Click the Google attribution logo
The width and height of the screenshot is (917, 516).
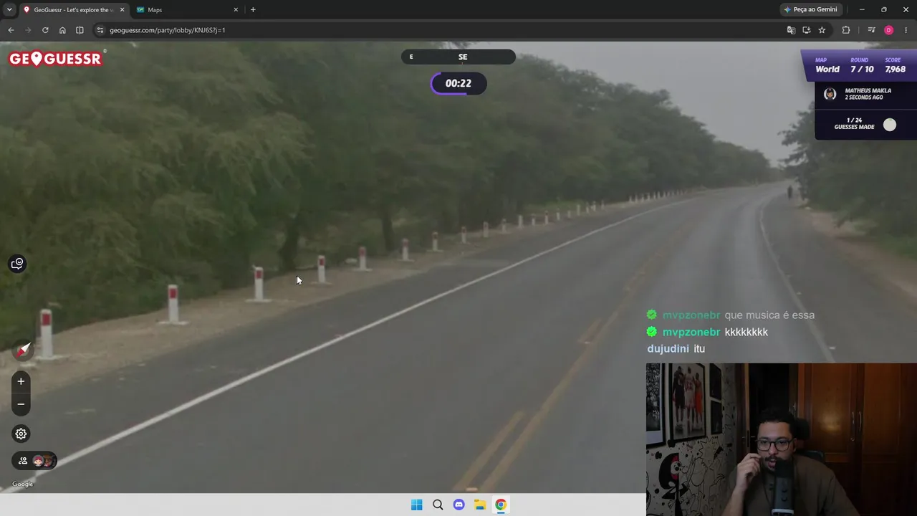[22, 484]
